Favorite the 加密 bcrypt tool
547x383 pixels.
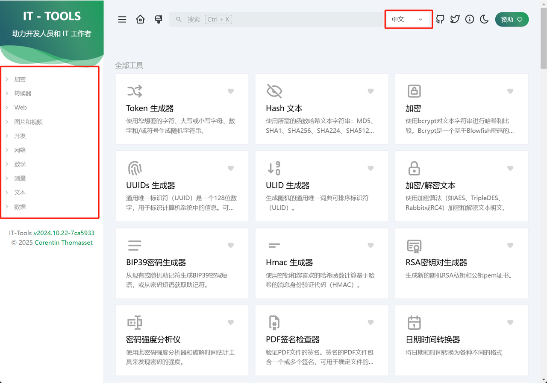pyautogui.click(x=510, y=91)
